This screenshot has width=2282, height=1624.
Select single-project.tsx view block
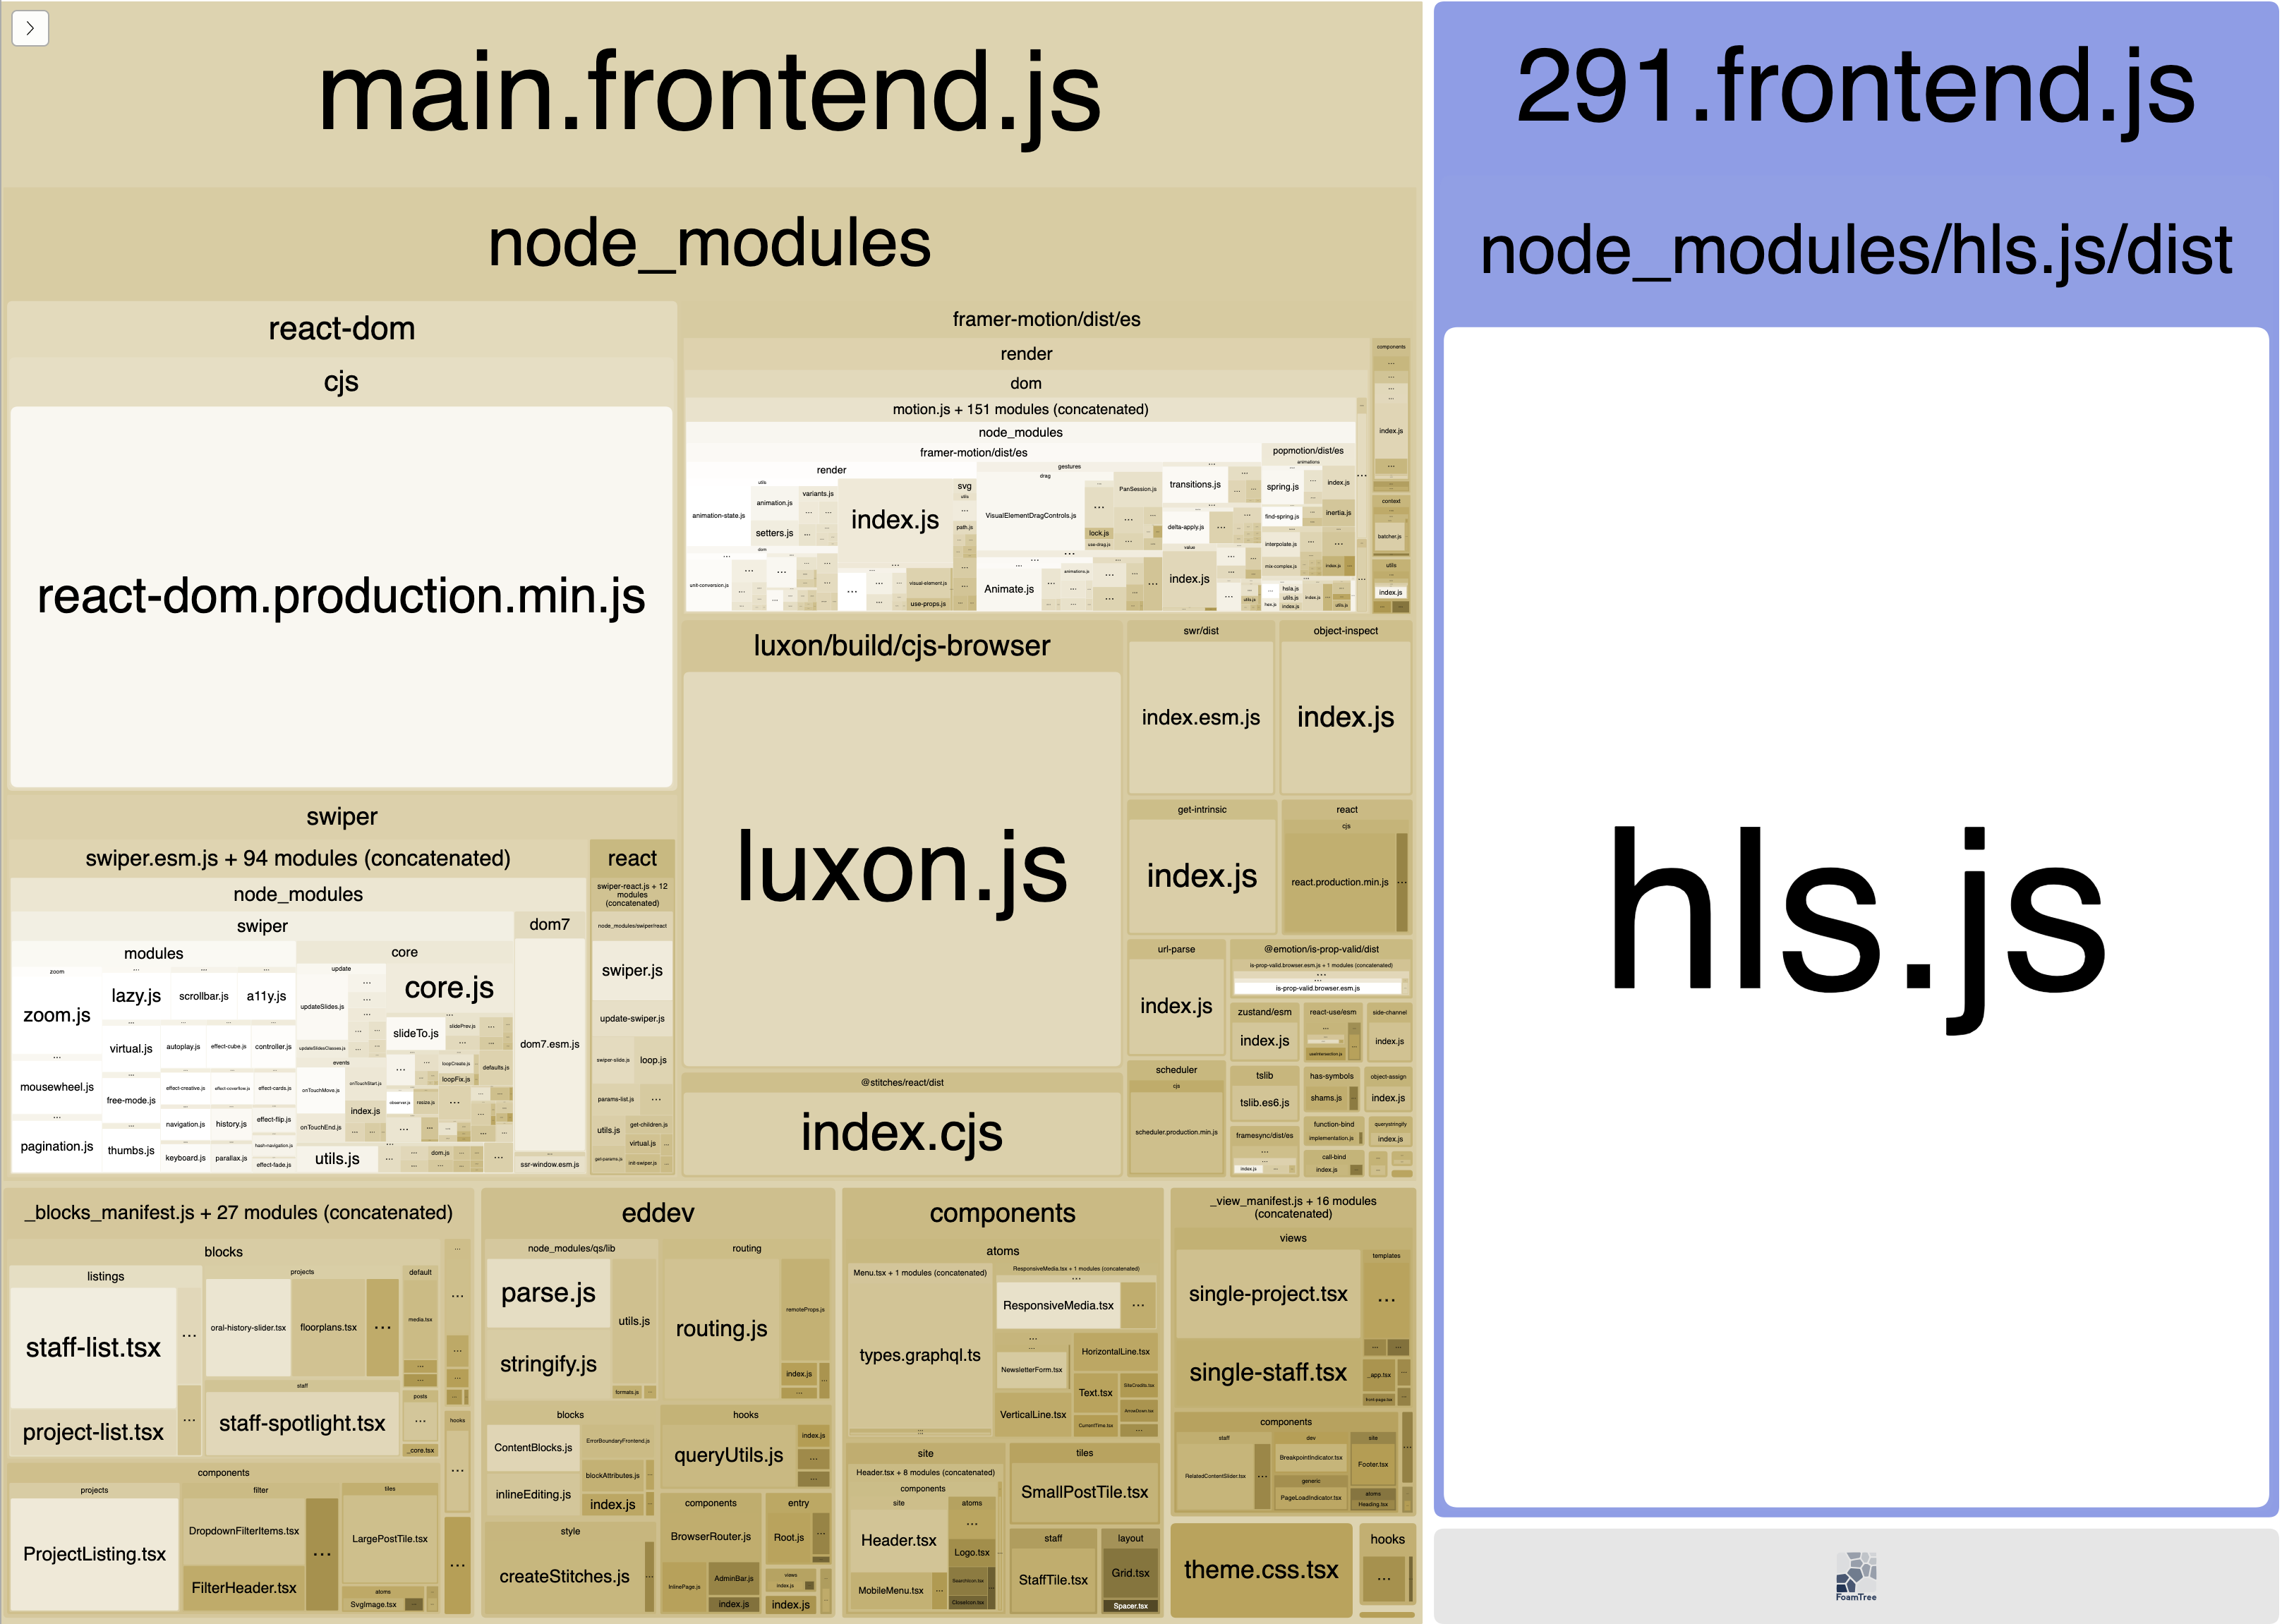point(1267,1294)
